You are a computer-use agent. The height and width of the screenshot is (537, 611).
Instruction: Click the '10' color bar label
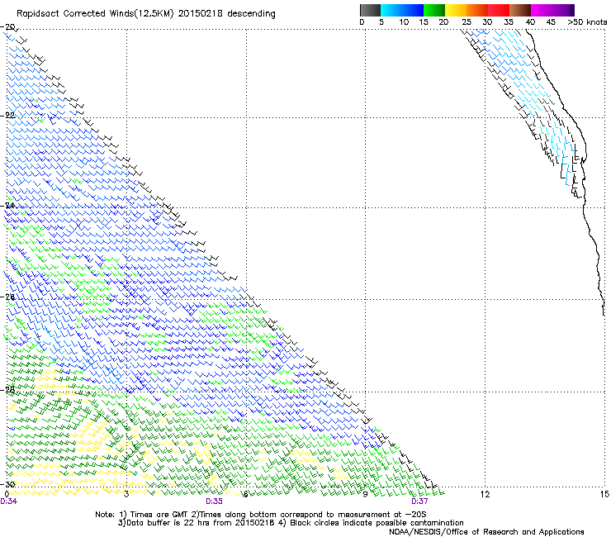(404, 22)
